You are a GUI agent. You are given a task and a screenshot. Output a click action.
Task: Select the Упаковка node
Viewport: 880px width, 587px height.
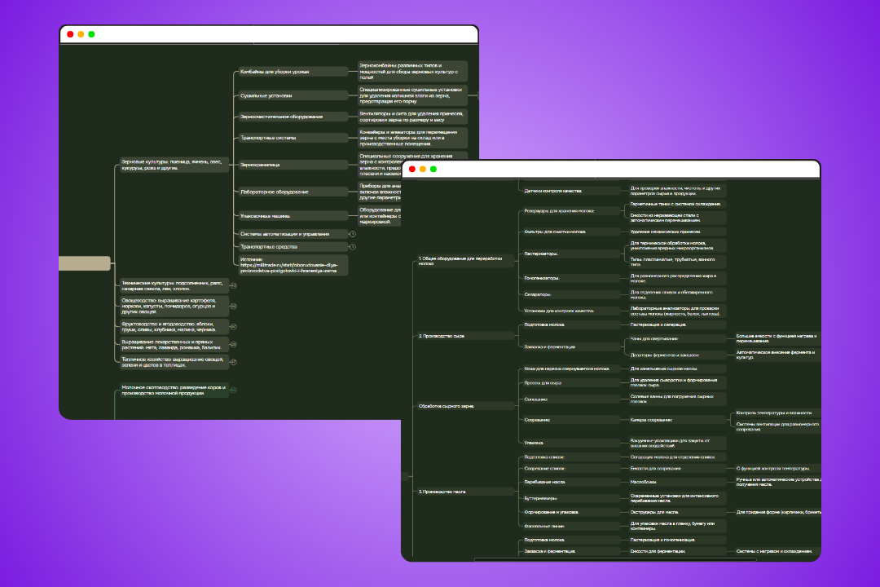(570, 443)
